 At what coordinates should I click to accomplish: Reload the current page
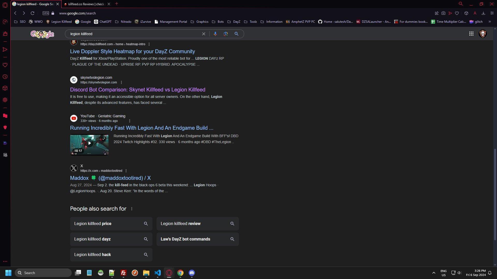click(32, 13)
